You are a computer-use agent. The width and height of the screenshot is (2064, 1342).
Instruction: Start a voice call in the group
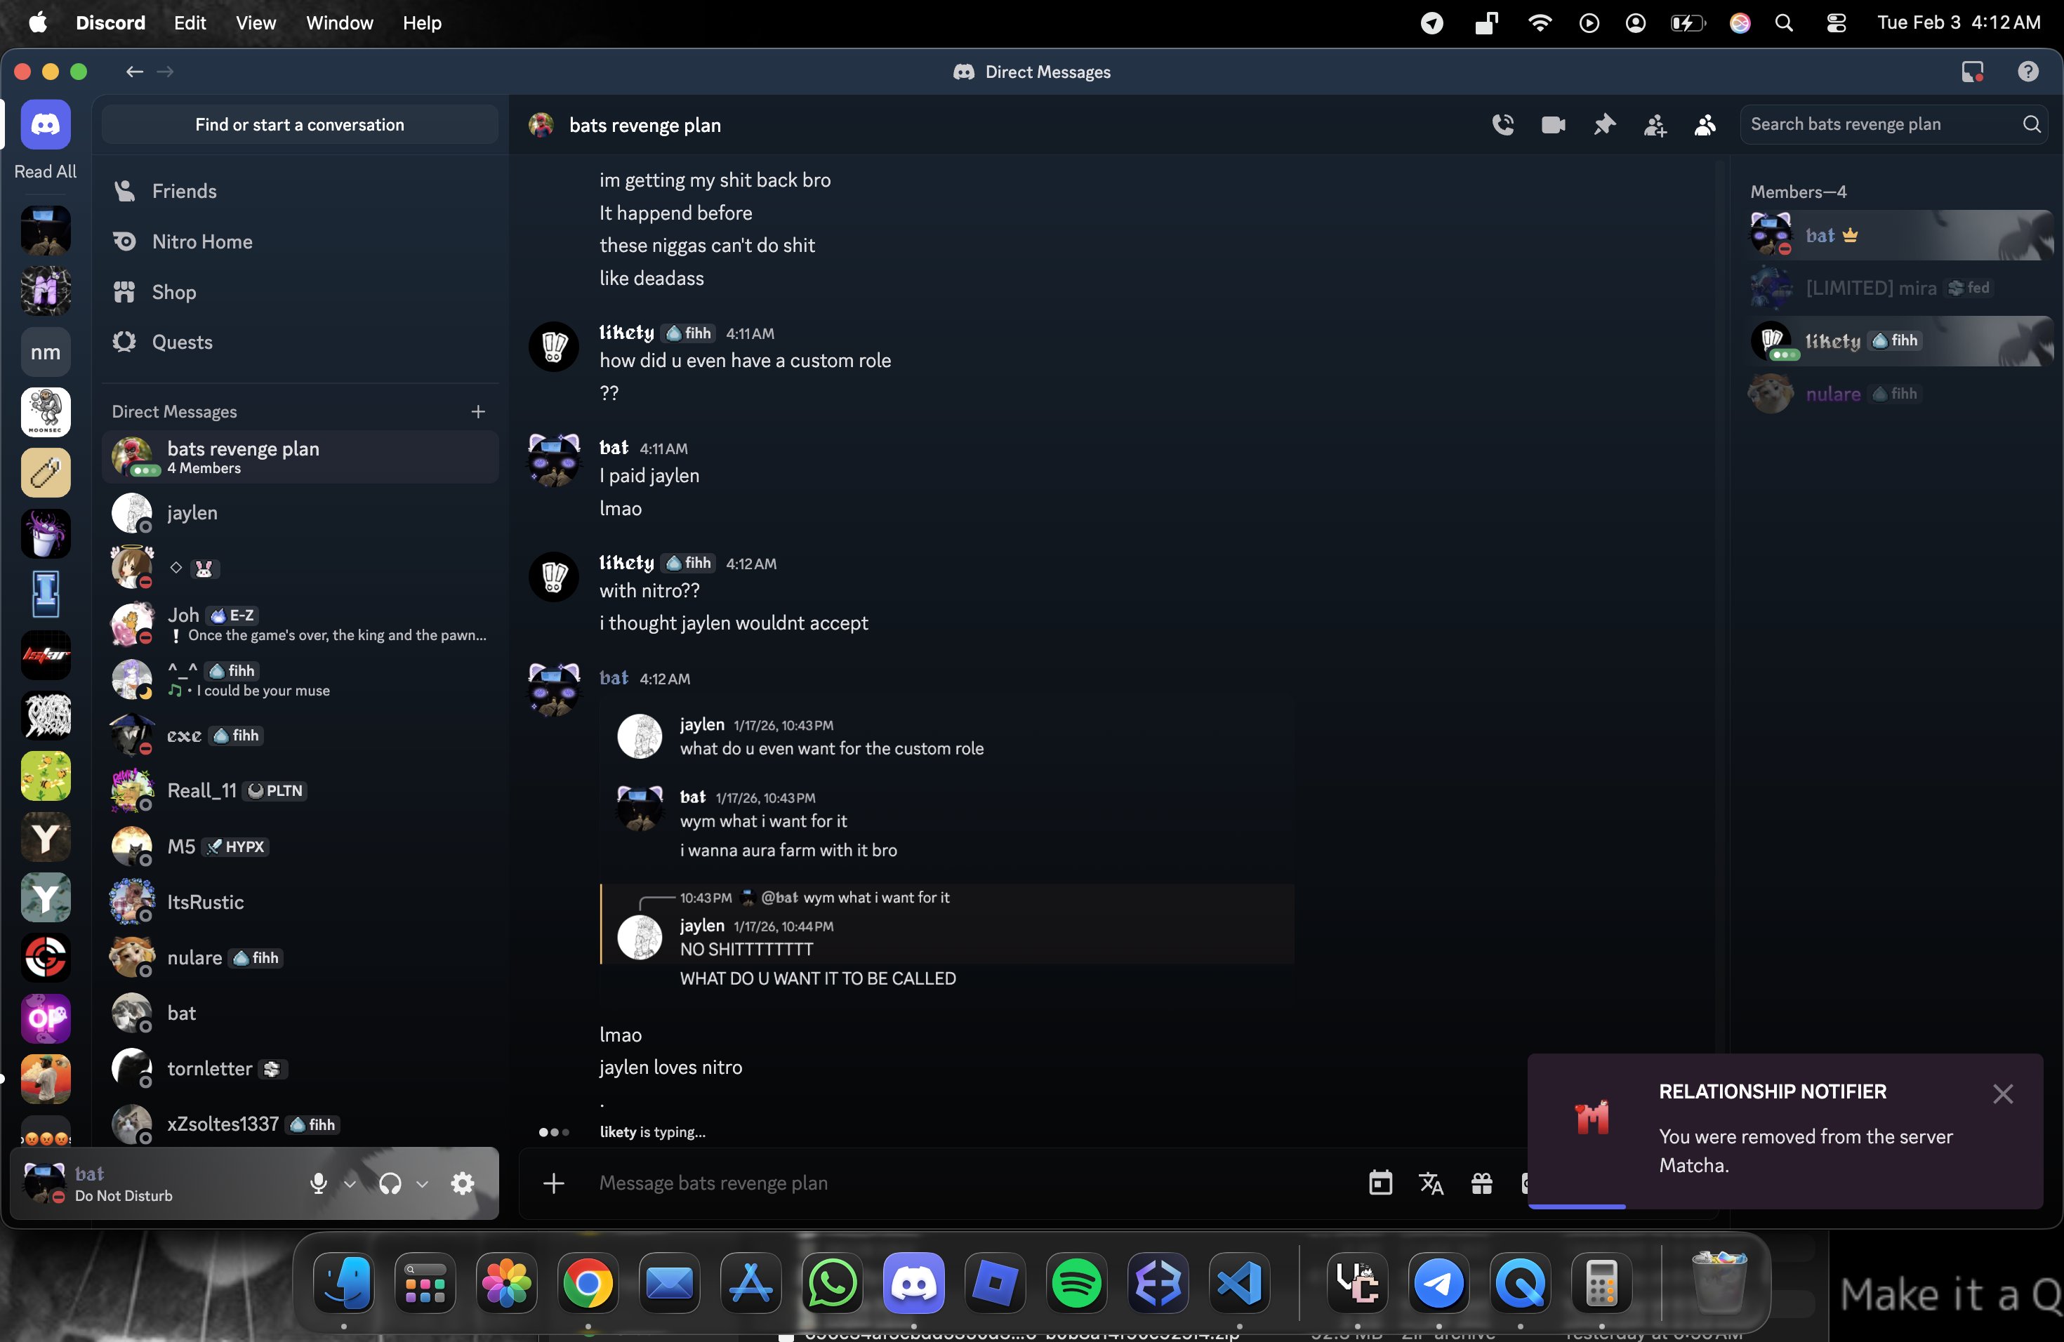point(1503,125)
